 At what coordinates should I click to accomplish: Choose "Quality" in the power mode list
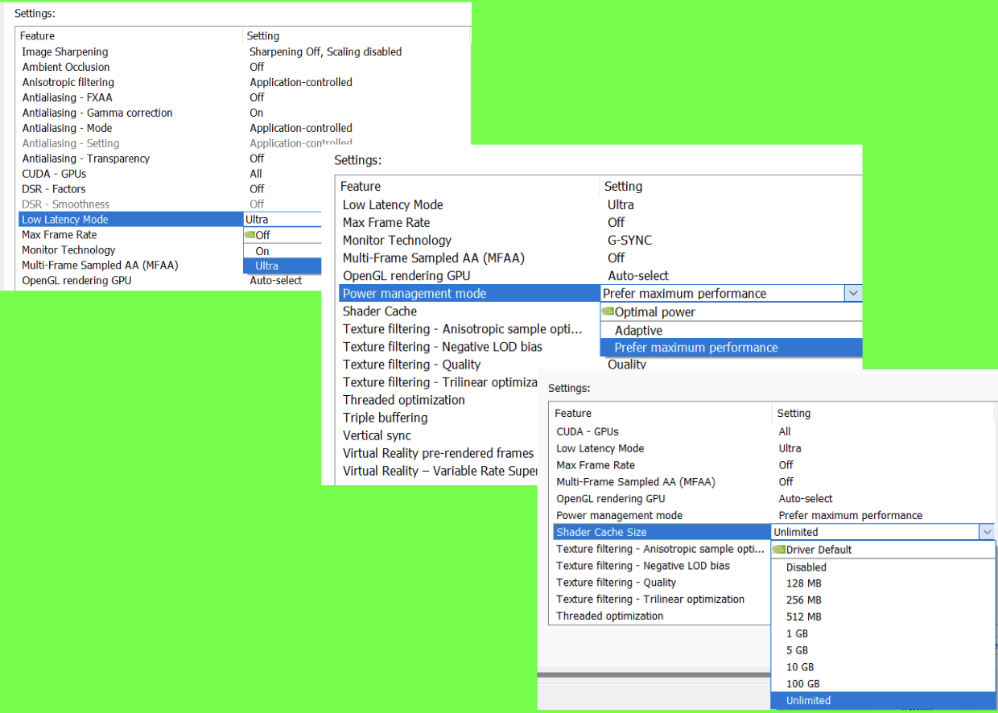pos(626,364)
